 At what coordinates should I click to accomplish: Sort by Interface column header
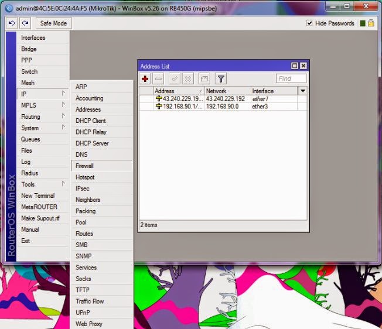(274, 91)
